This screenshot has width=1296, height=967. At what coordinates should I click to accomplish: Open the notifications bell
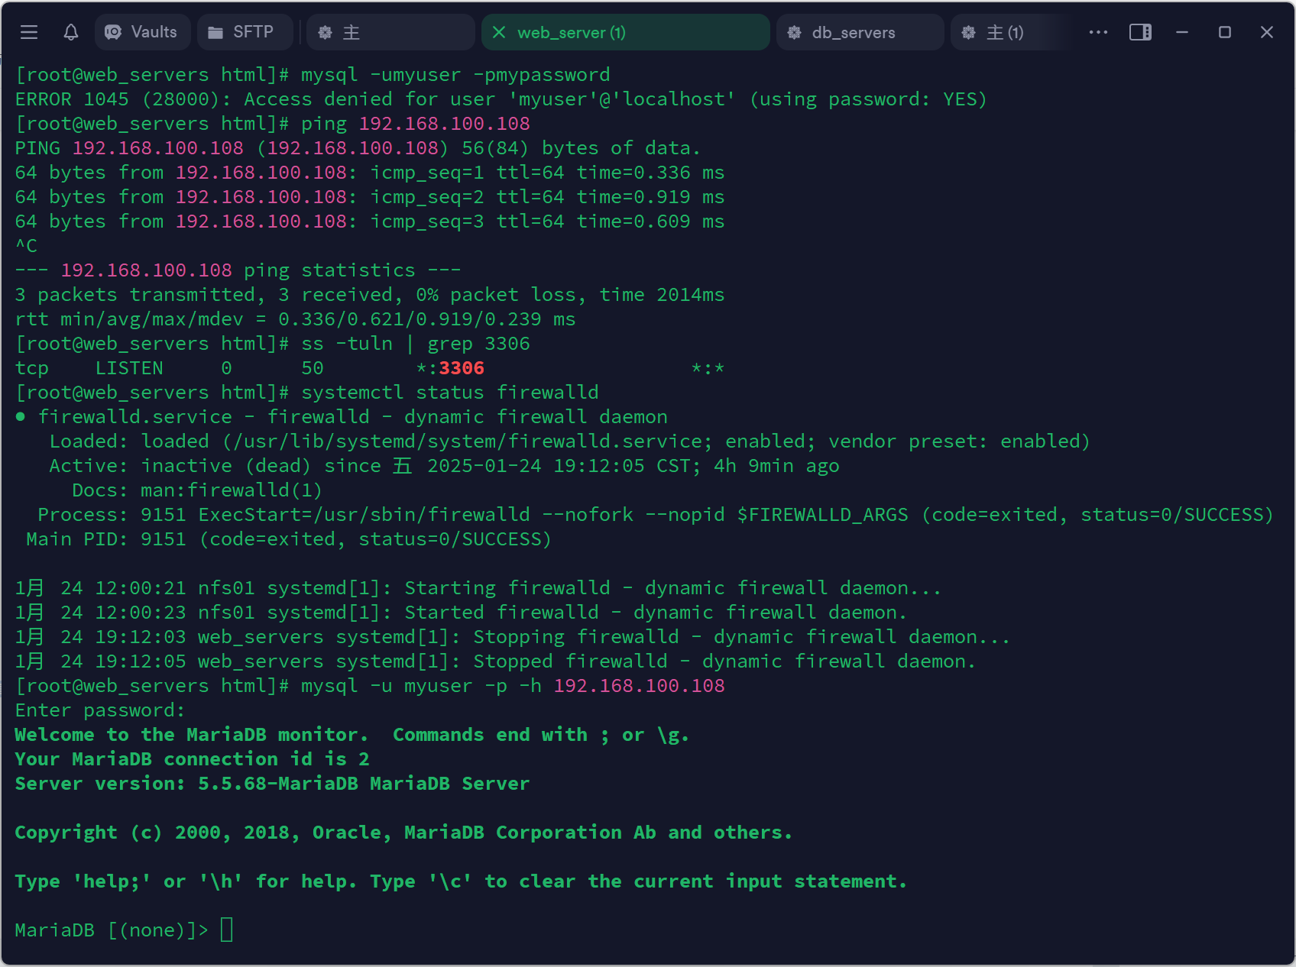pos(71,32)
